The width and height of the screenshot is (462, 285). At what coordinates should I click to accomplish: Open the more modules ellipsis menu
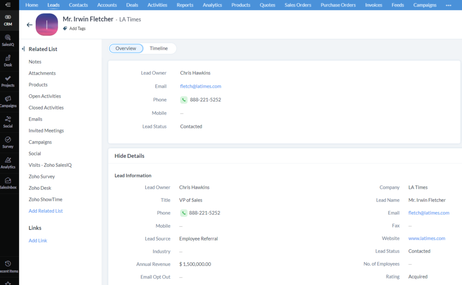pos(448,5)
